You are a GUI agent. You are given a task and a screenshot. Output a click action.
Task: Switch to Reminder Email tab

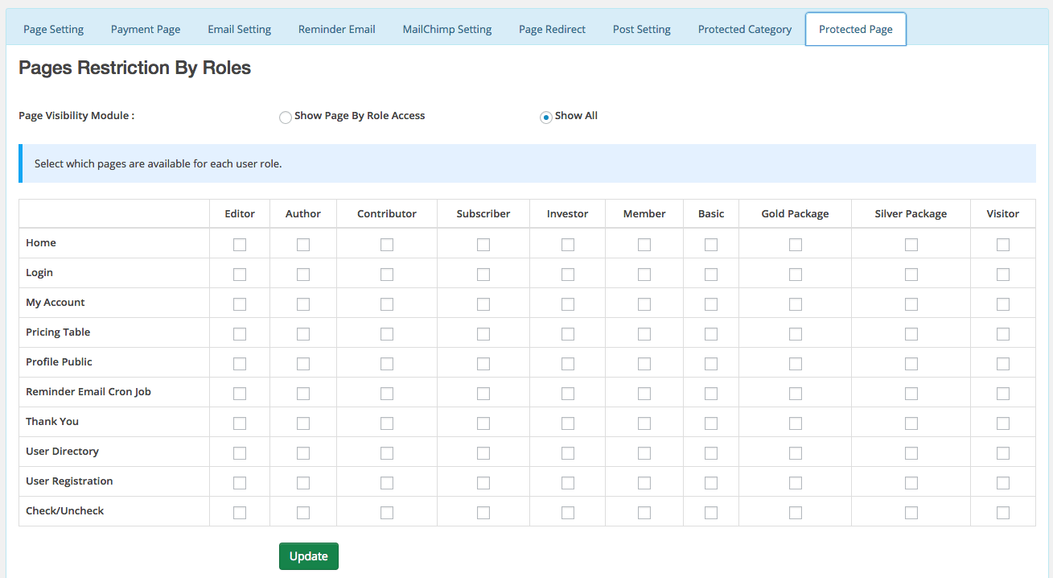(337, 29)
